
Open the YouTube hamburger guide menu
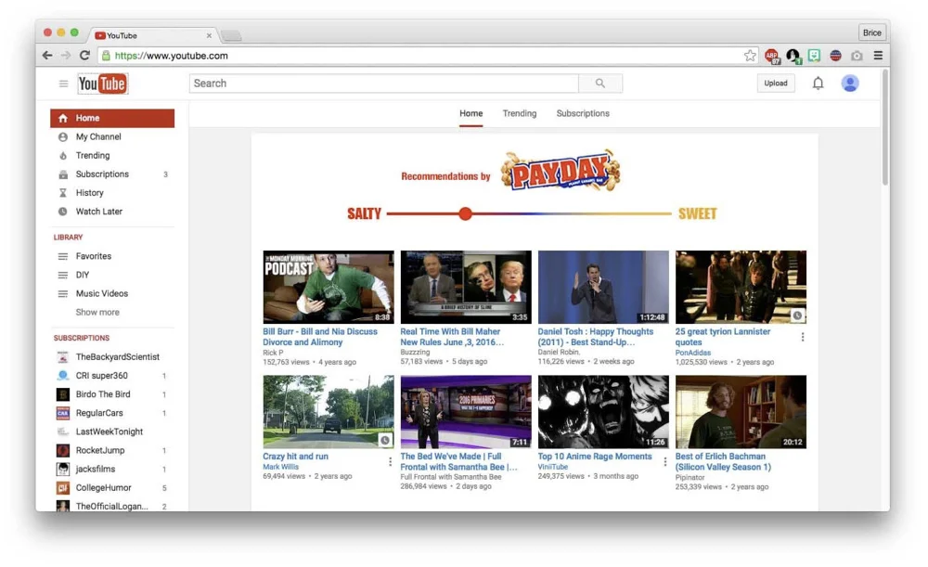tap(63, 84)
